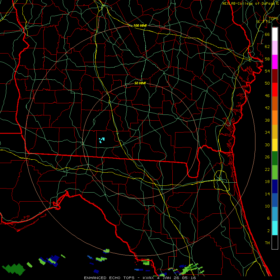Click the "ENHANCED ECHO TOPS" caption text

pyautogui.click(x=109, y=278)
